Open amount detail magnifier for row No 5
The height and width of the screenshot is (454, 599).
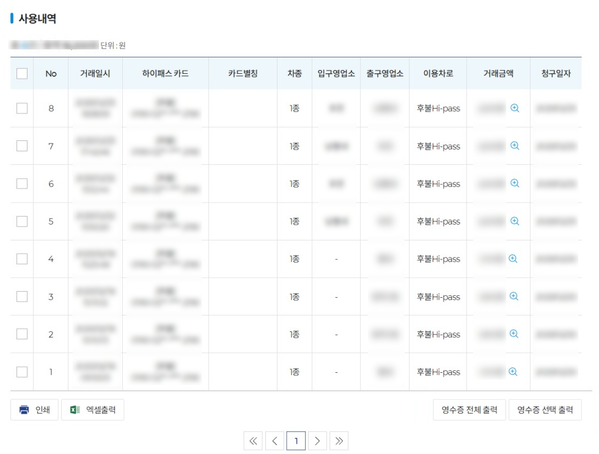[x=513, y=221]
